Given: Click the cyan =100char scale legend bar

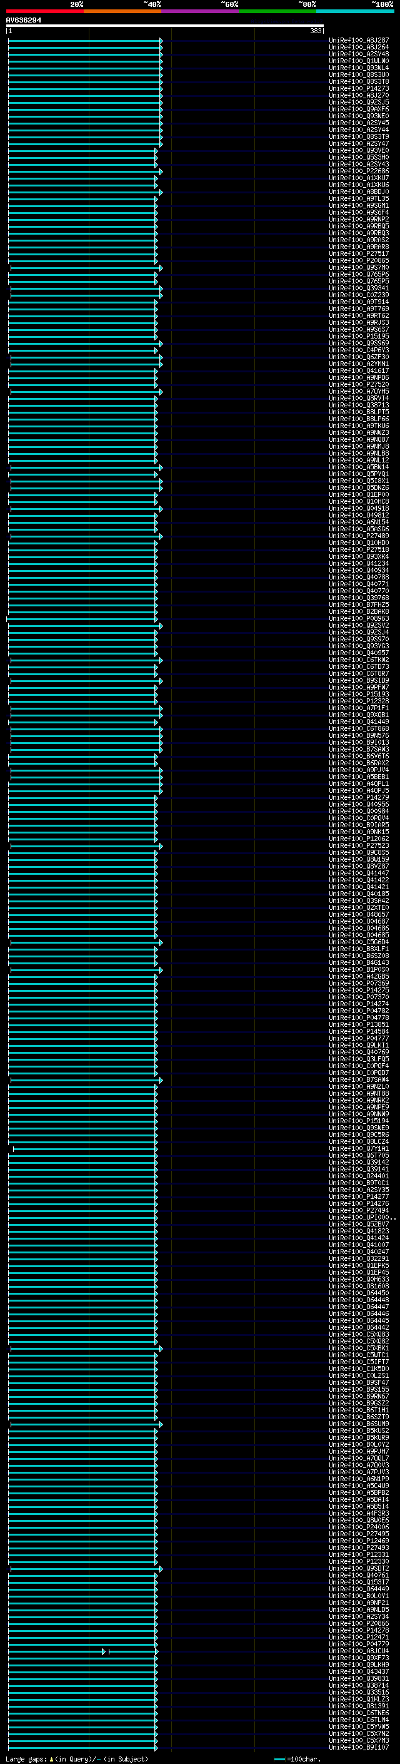Looking at the screenshot, I should point(279,1759).
